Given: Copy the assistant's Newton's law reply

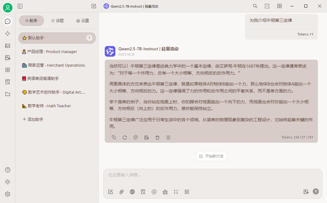Looking at the screenshot, I should tap(114, 137).
